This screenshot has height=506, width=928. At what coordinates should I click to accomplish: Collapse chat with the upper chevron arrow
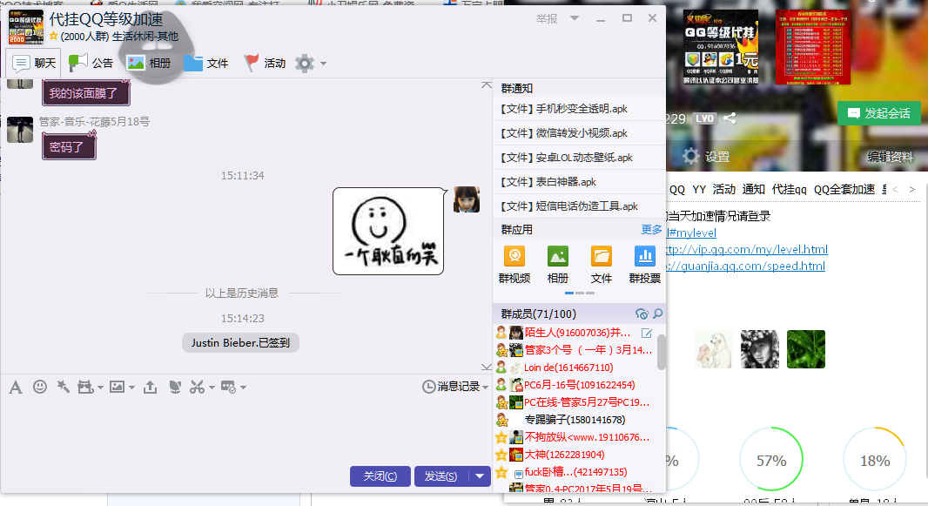(486, 85)
